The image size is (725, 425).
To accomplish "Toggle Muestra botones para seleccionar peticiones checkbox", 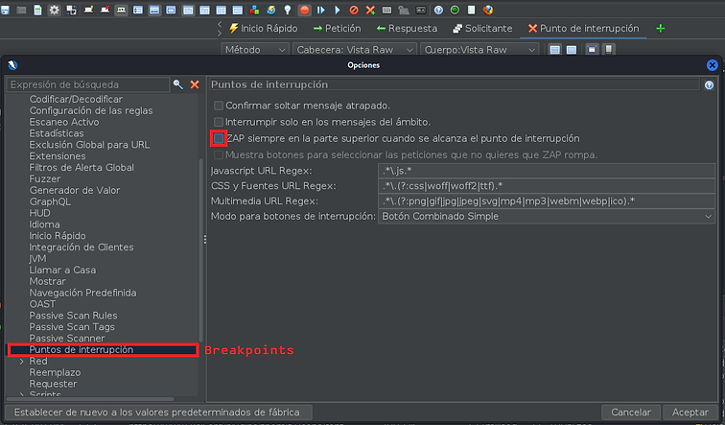I will (219, 154).
